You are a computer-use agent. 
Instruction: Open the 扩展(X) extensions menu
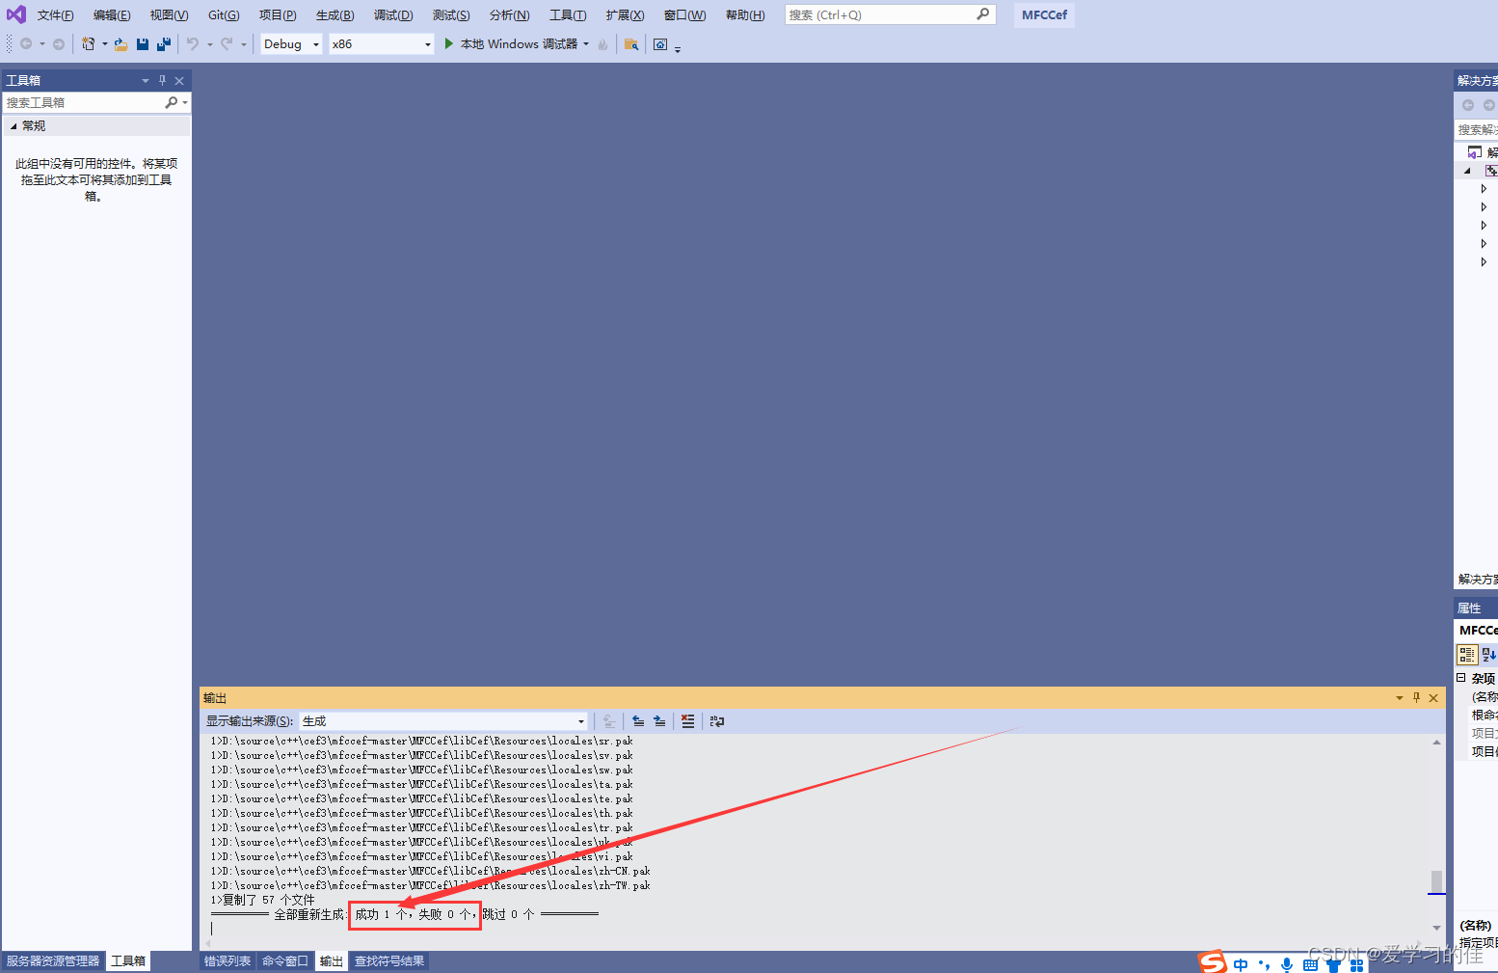tap(625, 14)
